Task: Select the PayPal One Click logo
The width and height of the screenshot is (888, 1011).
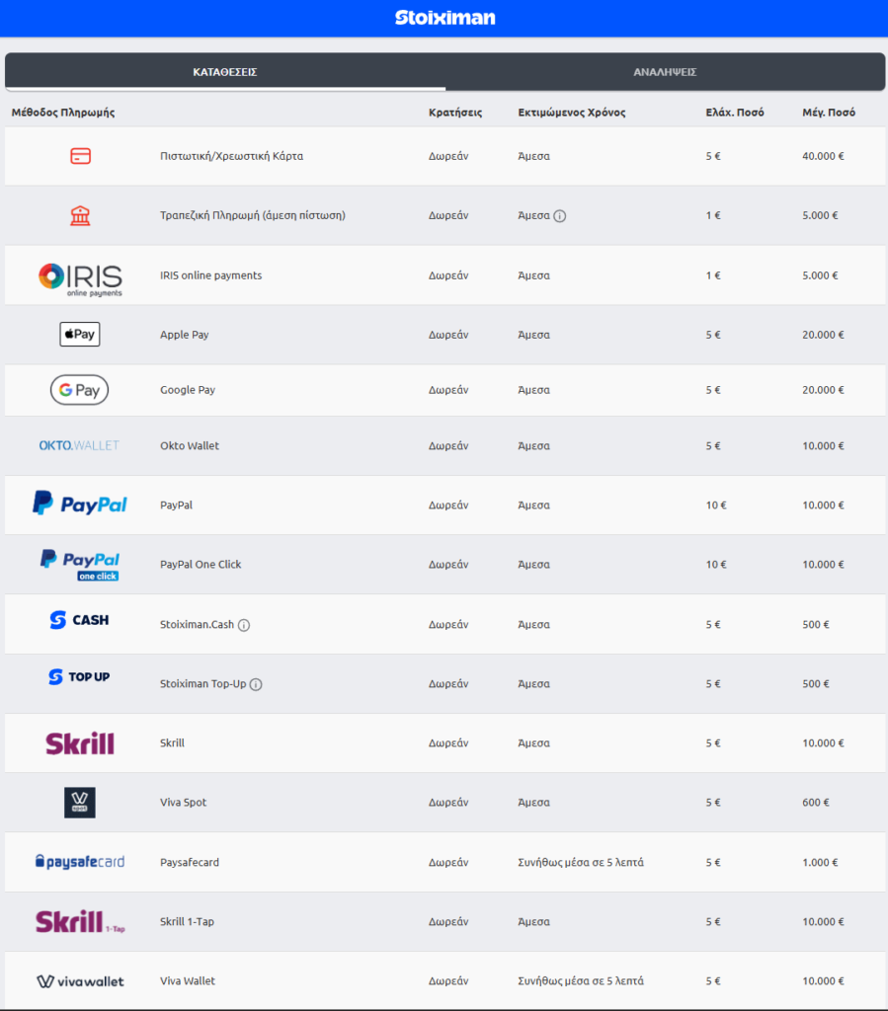Action: click(x=80, y=565)
